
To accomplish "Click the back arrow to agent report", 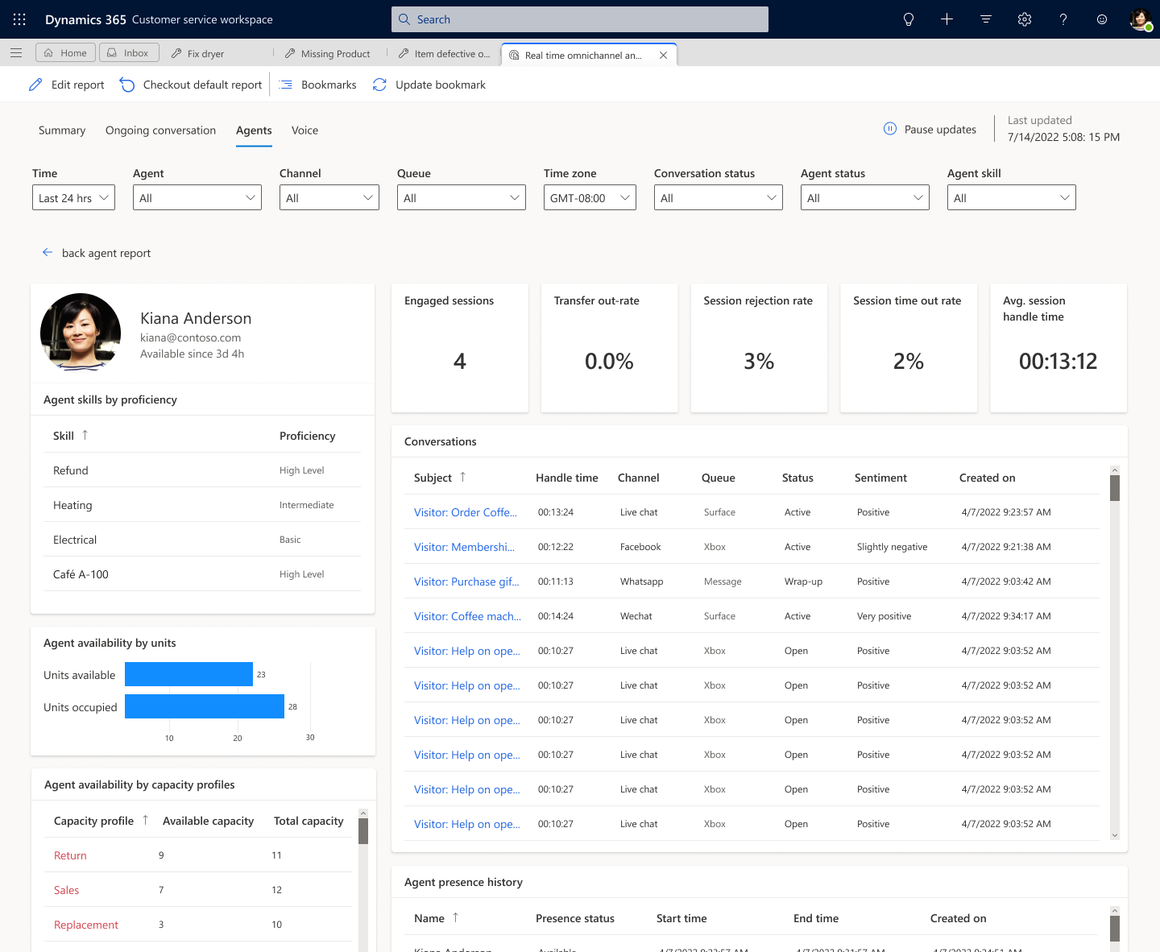I will (48, 252).
